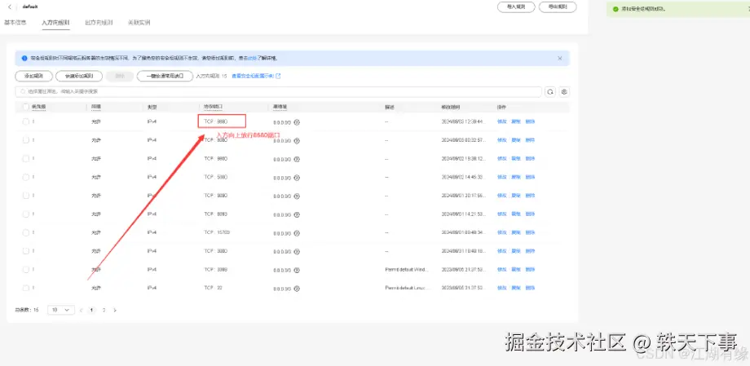Click the 一键放通常用端口 button
The width and height of the screenshot is (750, 366).
click(x=165, y=76)
